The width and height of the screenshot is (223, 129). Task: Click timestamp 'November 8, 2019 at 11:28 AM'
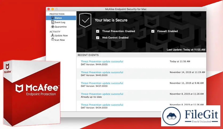(187, 94)
